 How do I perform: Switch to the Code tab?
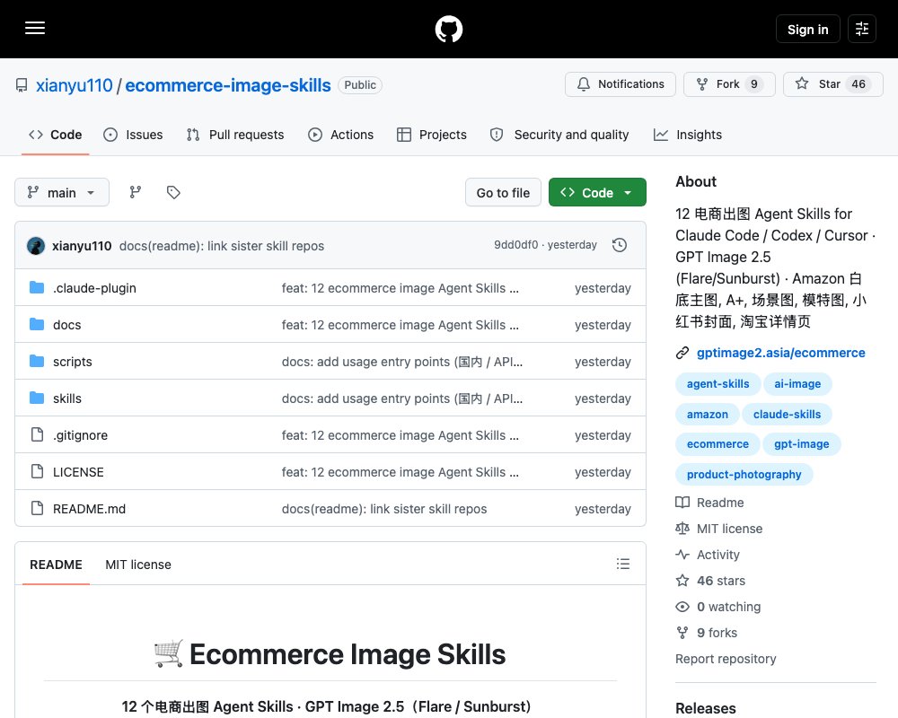(x=55, y=135)
